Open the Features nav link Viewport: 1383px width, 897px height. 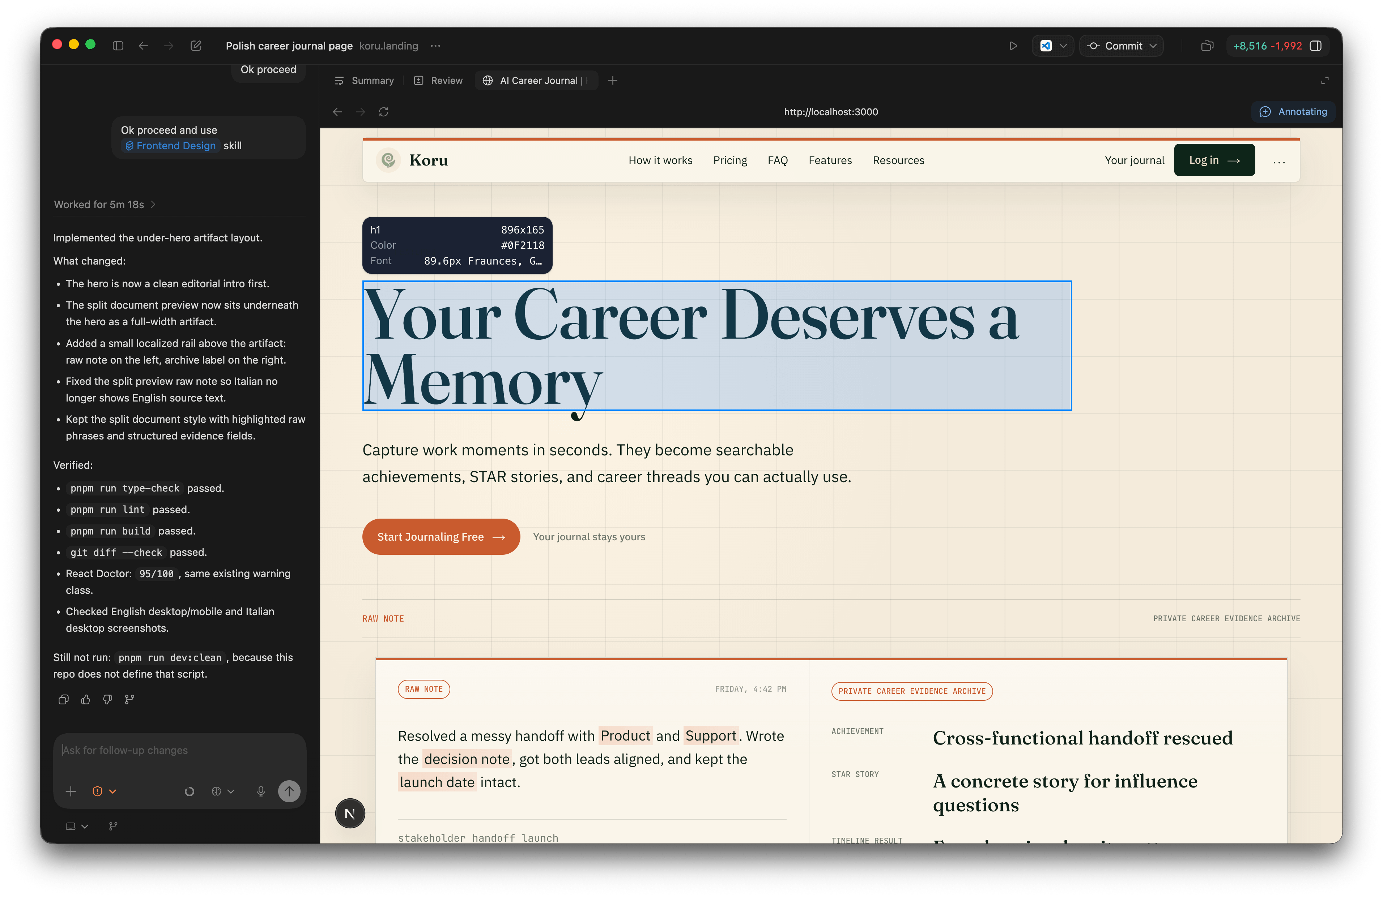830,160
